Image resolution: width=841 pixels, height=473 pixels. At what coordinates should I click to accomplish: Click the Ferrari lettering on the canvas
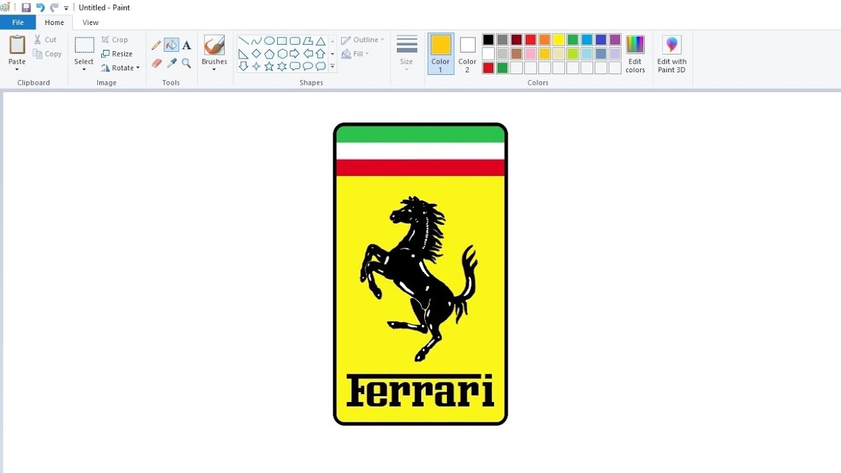pyautogui.click(x=420, y=390)
